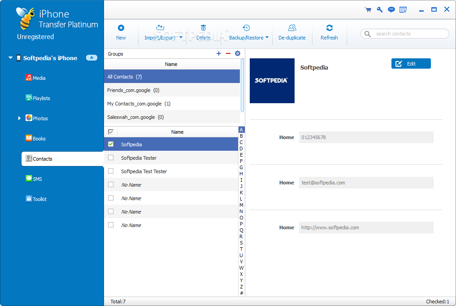Click the contacts Name column header
The width and height of the screenshot is (456, 306).
pyautogui.click(x=178, y=132)
